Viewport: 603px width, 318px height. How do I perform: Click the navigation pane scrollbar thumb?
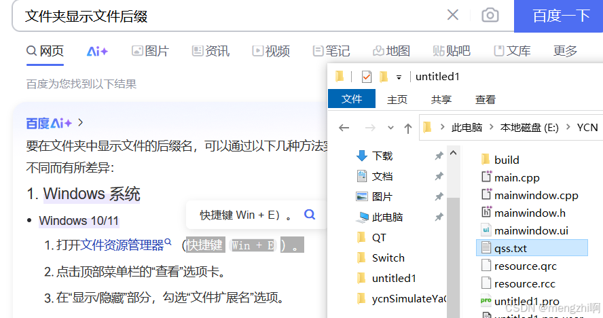[454, 257]
